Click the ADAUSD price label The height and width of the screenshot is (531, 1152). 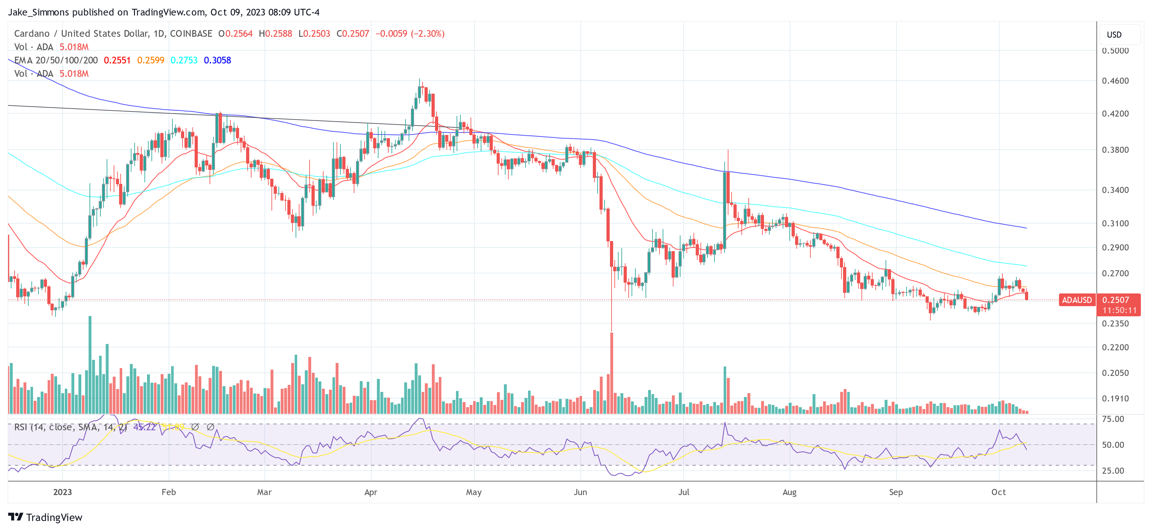[x=1077, y=300]
